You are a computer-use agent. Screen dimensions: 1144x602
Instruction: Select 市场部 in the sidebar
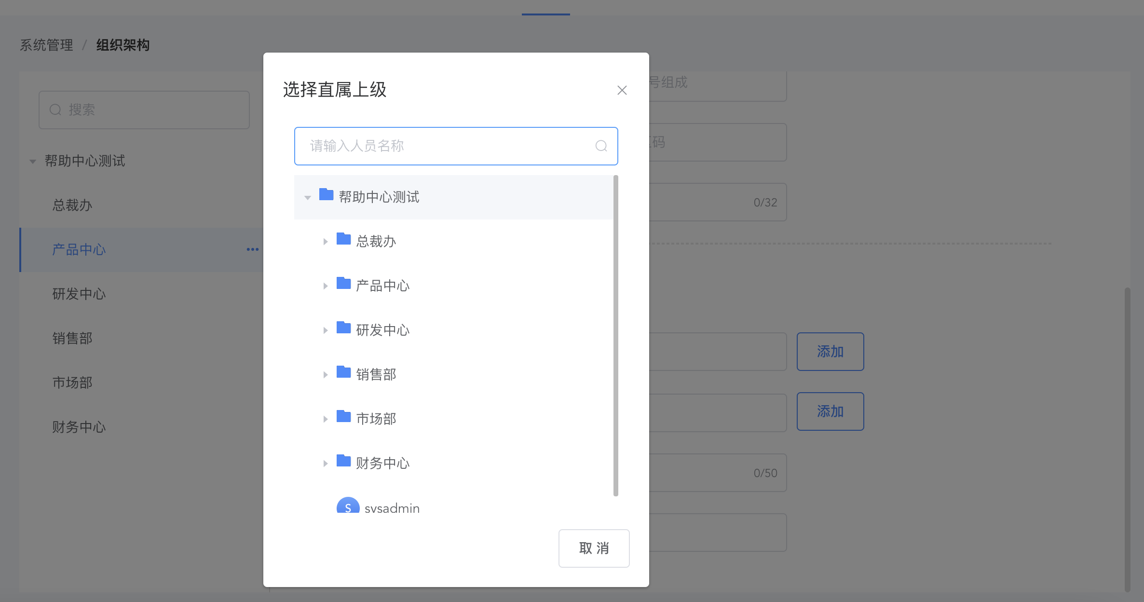(72, 383)
